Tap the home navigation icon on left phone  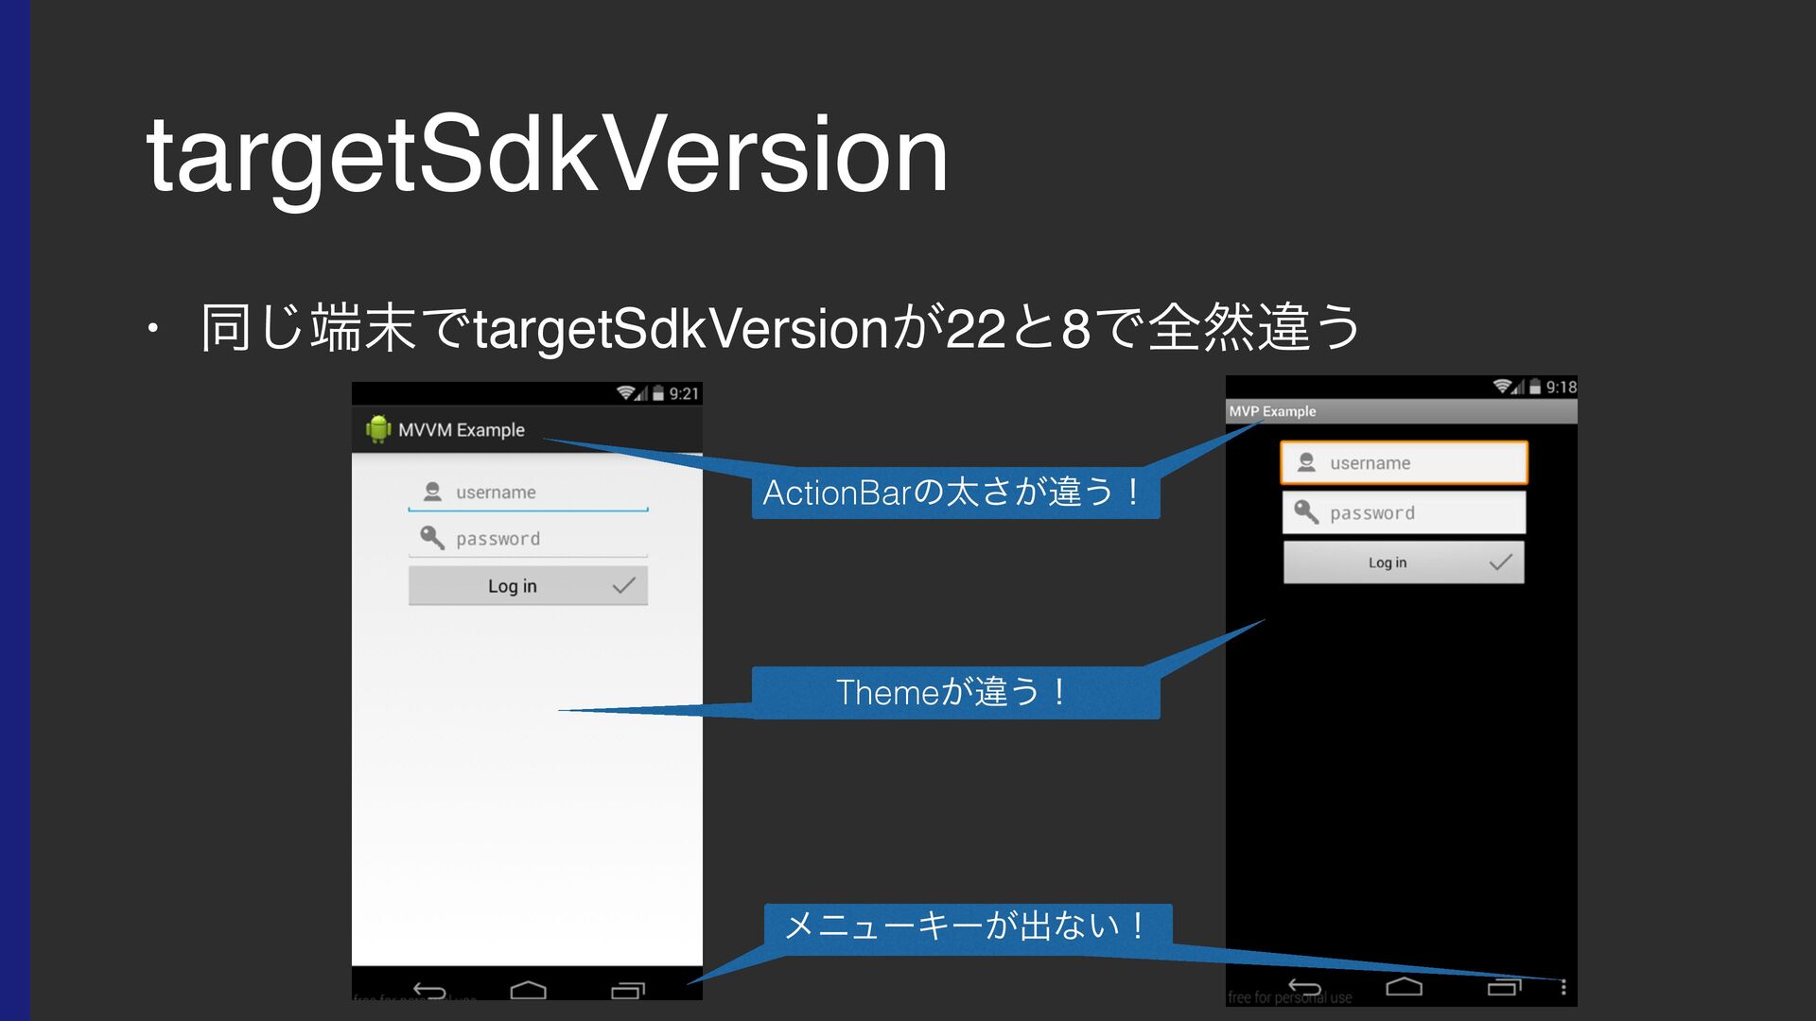(x=528, y=990)
